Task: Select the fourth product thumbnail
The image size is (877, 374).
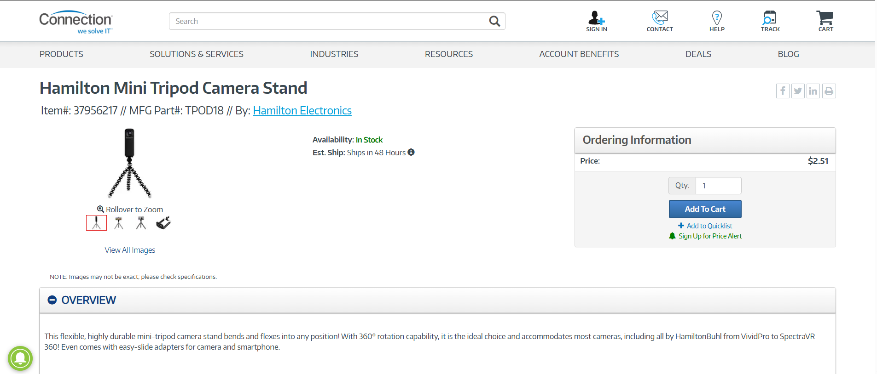Action: coord(163,223)
